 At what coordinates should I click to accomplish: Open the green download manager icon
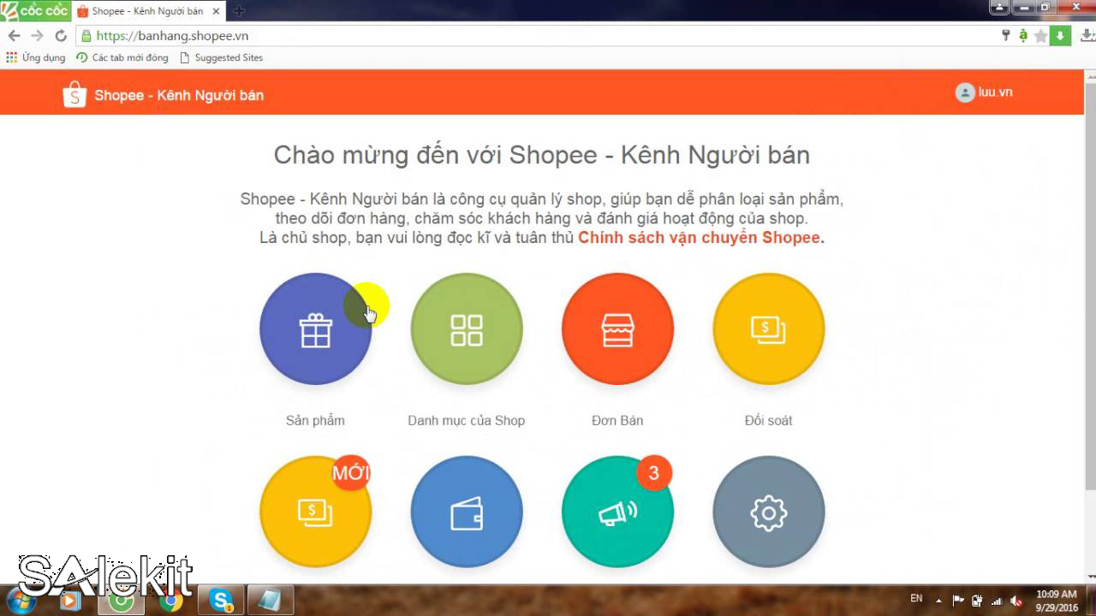click(x=1062, y=36)
